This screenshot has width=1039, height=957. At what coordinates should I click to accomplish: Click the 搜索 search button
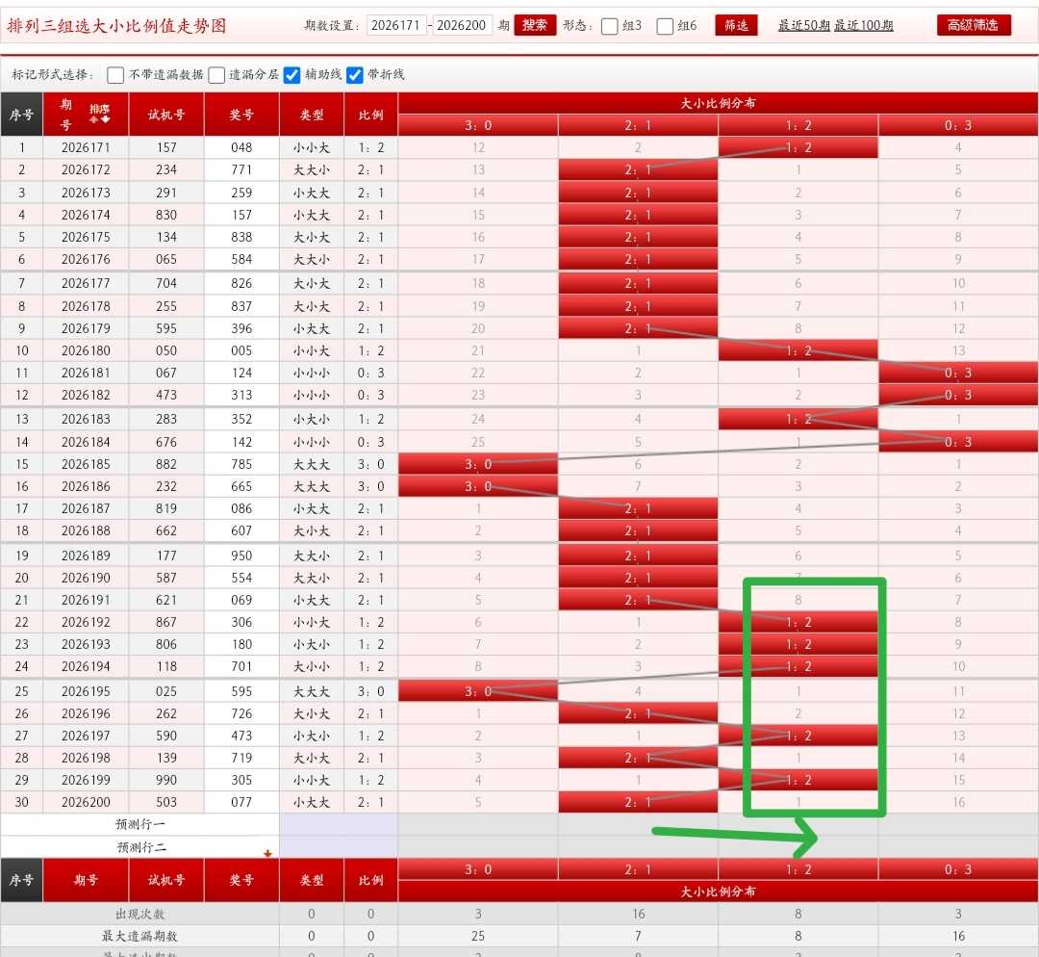click(x=535, y=25)
